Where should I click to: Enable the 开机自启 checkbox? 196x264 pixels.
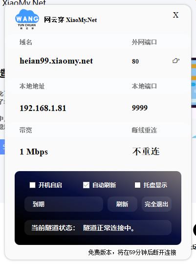pyautogui.click(x=32, y=185)
